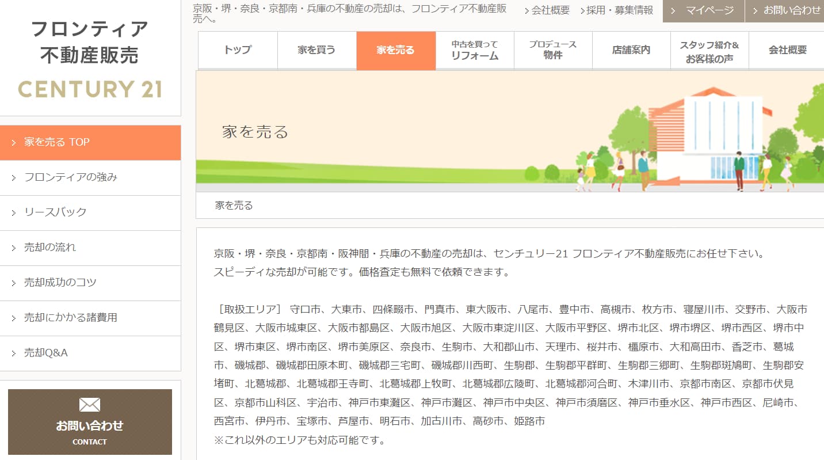Select the 家を売る navigation tab
824x460 pixels.
click(395, 50)
